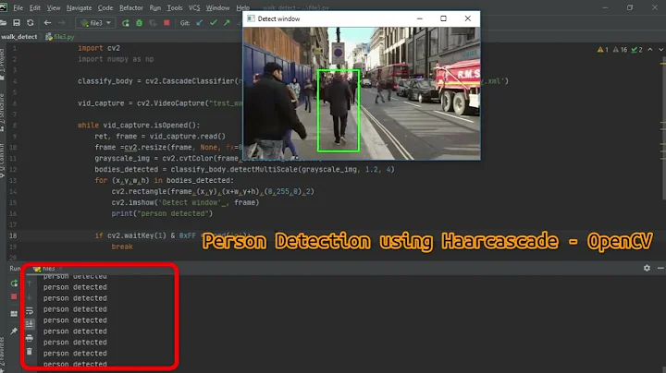Click the weak warnings count 16
This screenshot has height=373, width=666.
point(620,50)
